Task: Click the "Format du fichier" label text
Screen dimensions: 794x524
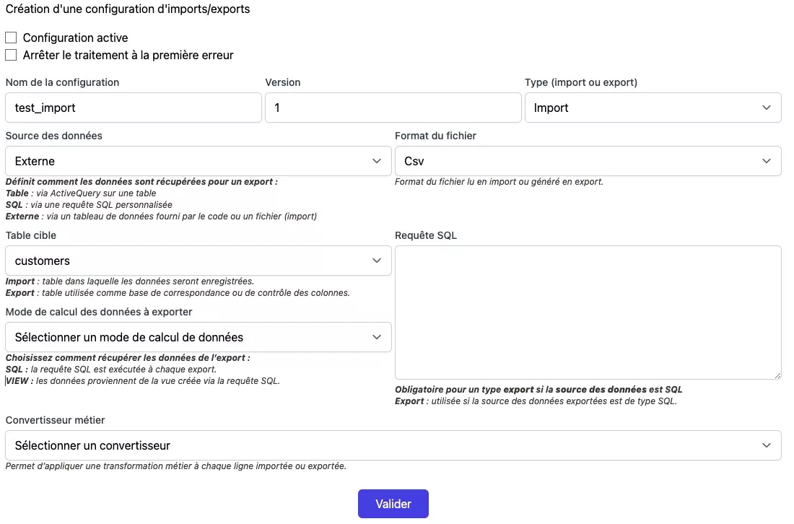Action: [x=435, y=136]
